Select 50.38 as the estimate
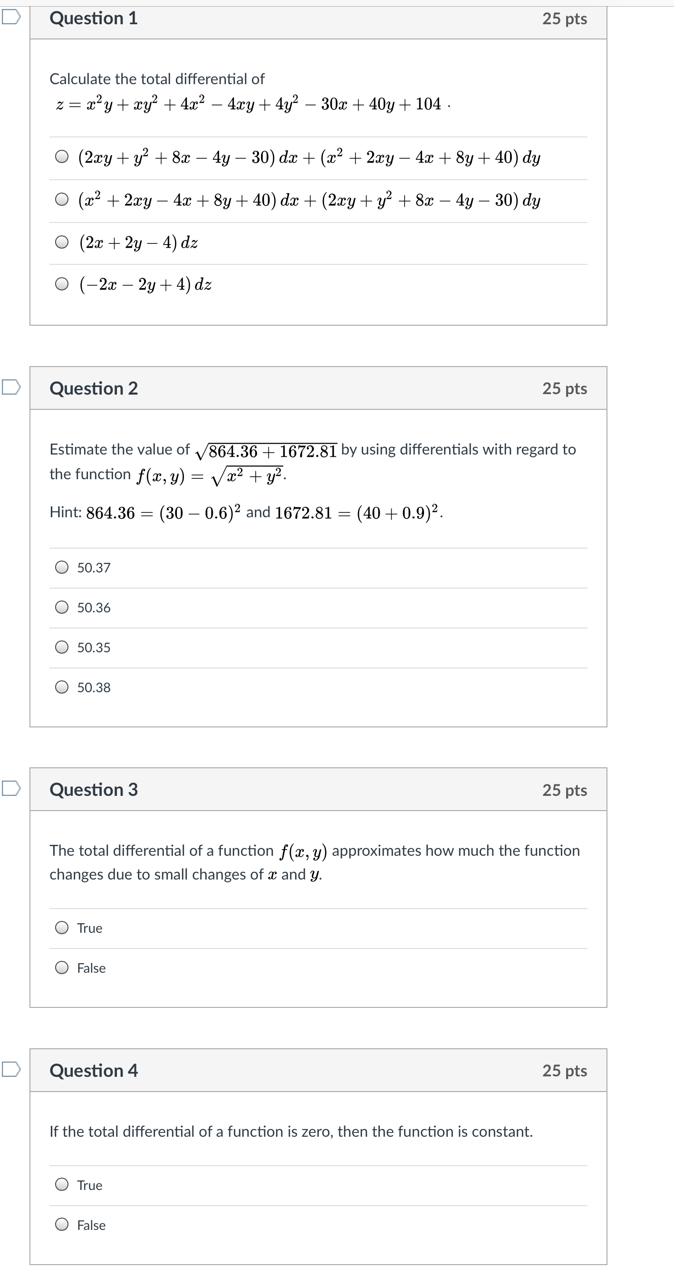674x1267 pixels. [61, 687]
